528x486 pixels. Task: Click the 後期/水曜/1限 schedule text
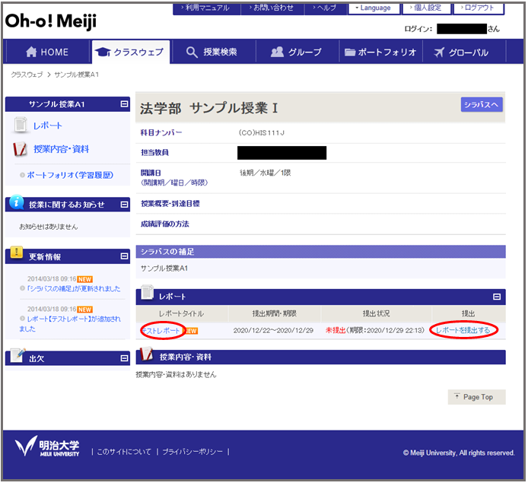265,173
